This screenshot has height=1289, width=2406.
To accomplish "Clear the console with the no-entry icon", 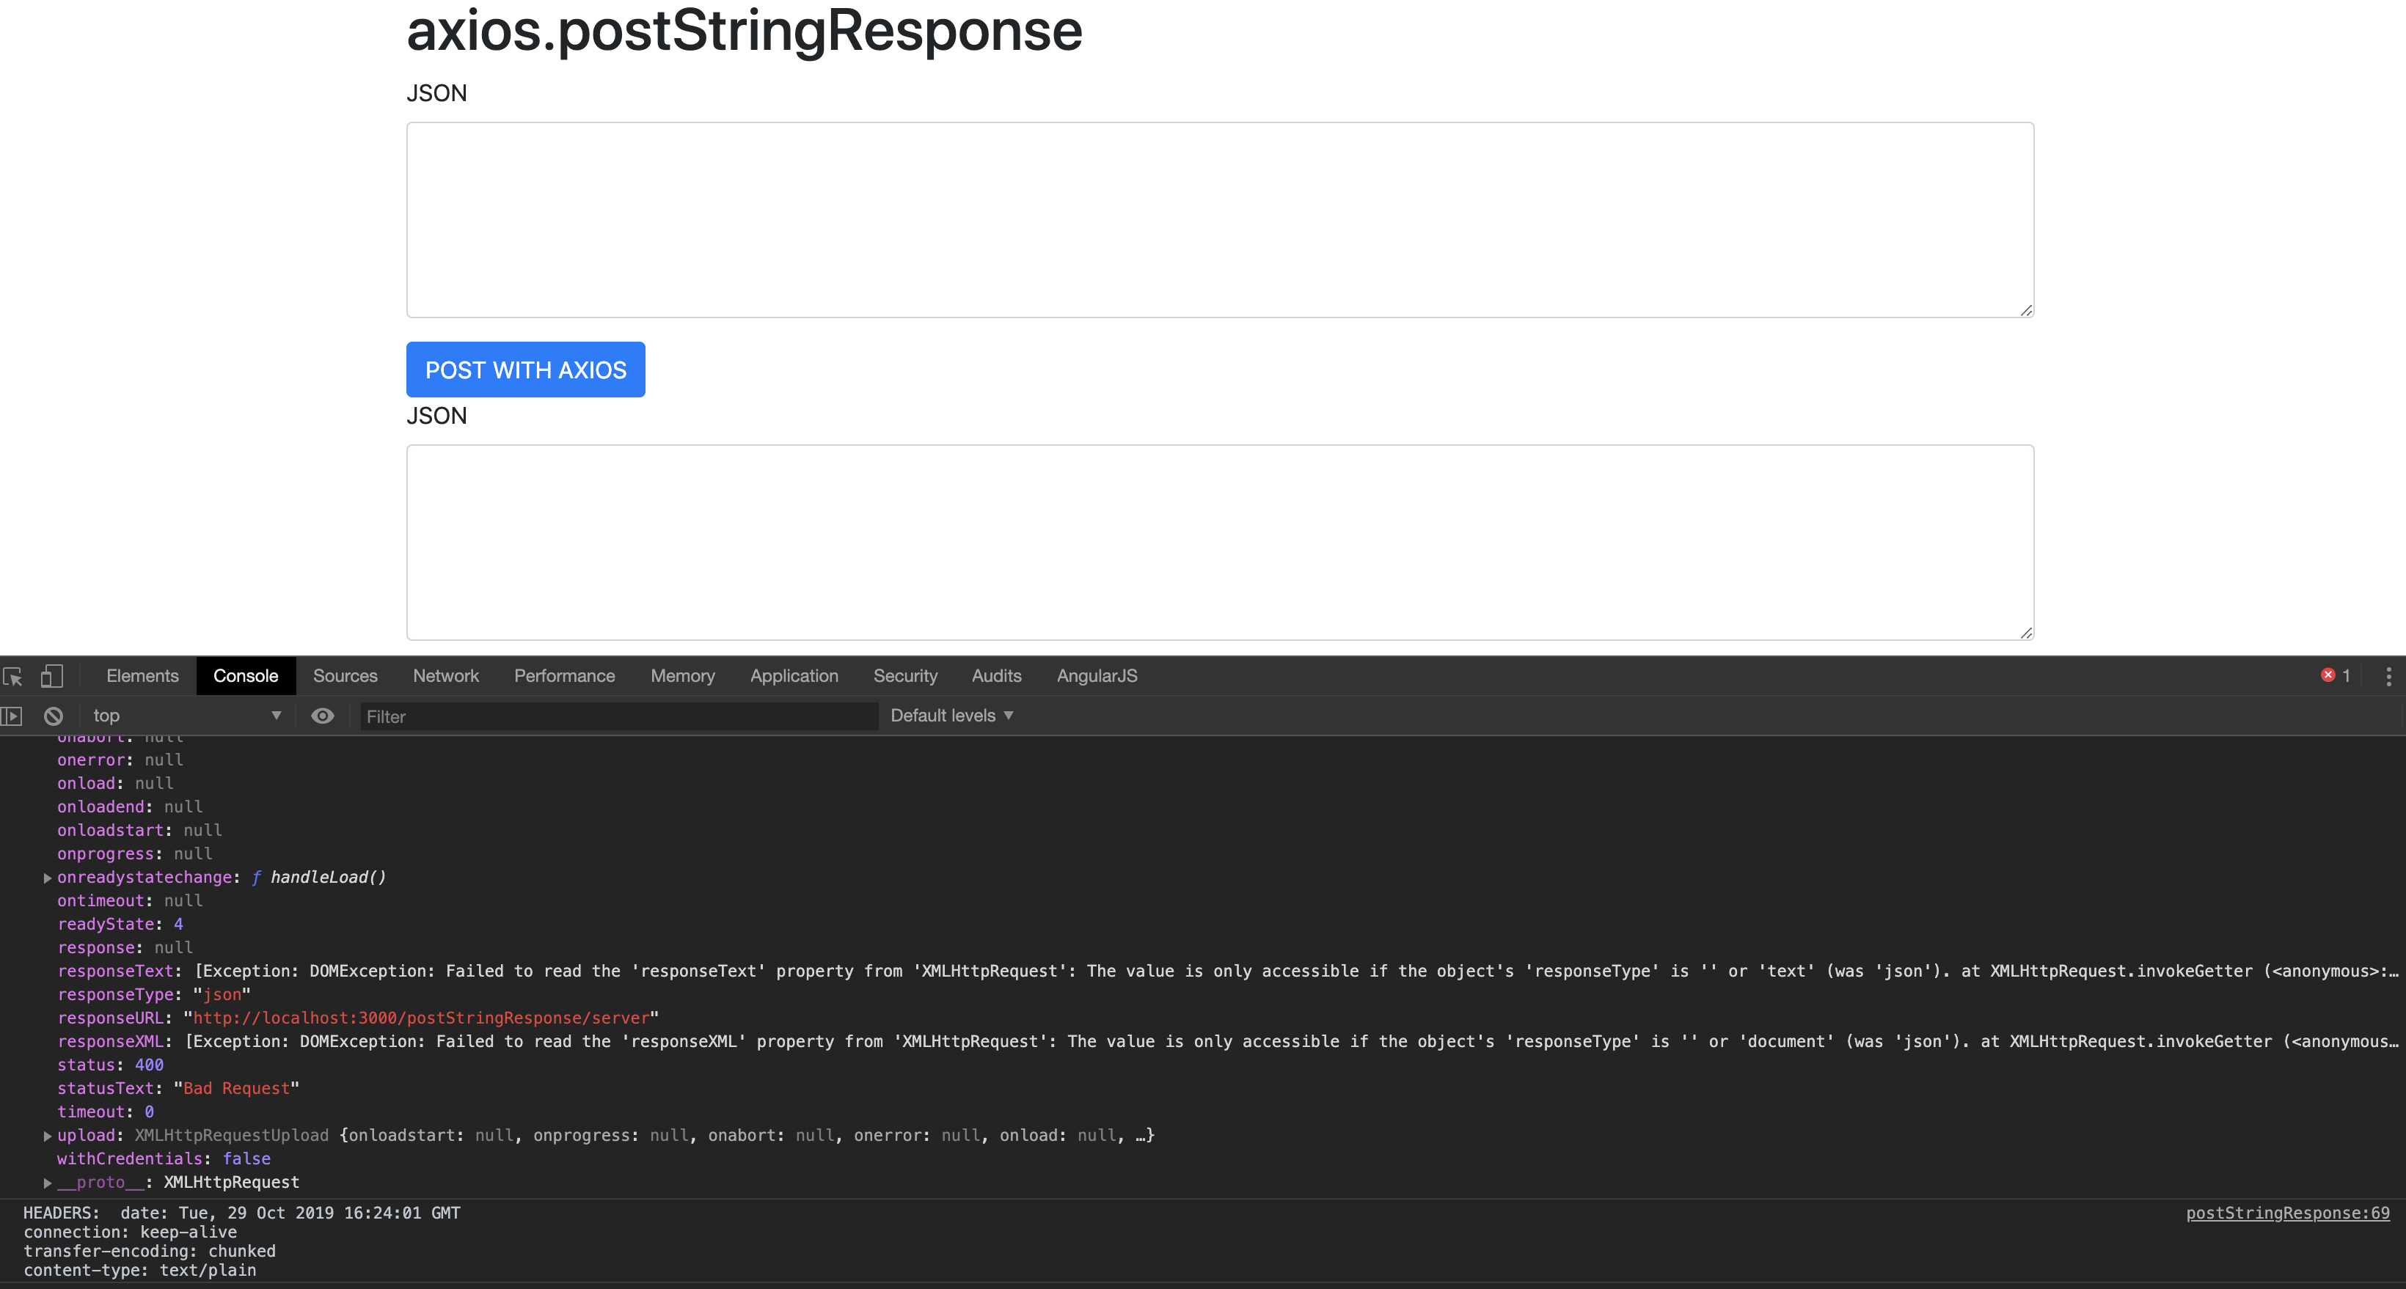I will [x=54, y=715].
